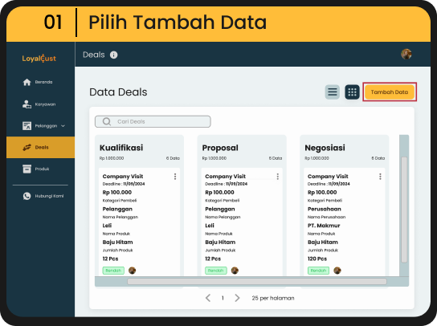The image size is (437, 326).
Task: Click the info icon beside Deals title
Action: [x=114, y=55]
